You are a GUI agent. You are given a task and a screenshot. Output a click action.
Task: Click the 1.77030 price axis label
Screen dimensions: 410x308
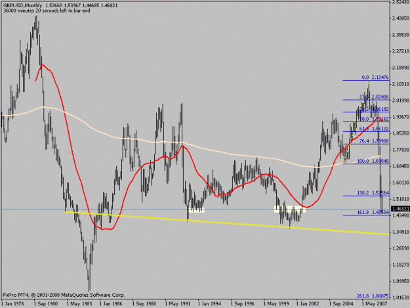(x=401, y=150)
